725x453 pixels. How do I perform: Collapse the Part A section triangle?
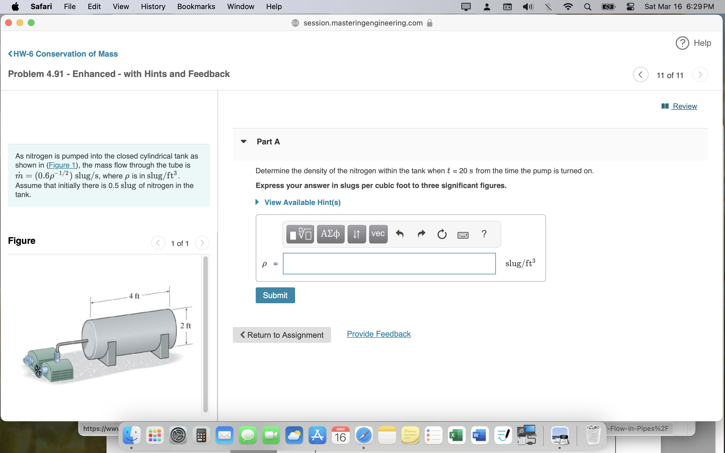tap(244, 141)
